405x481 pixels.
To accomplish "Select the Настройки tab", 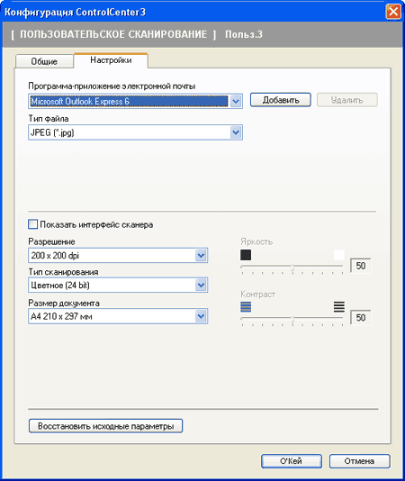I will 111,60.
